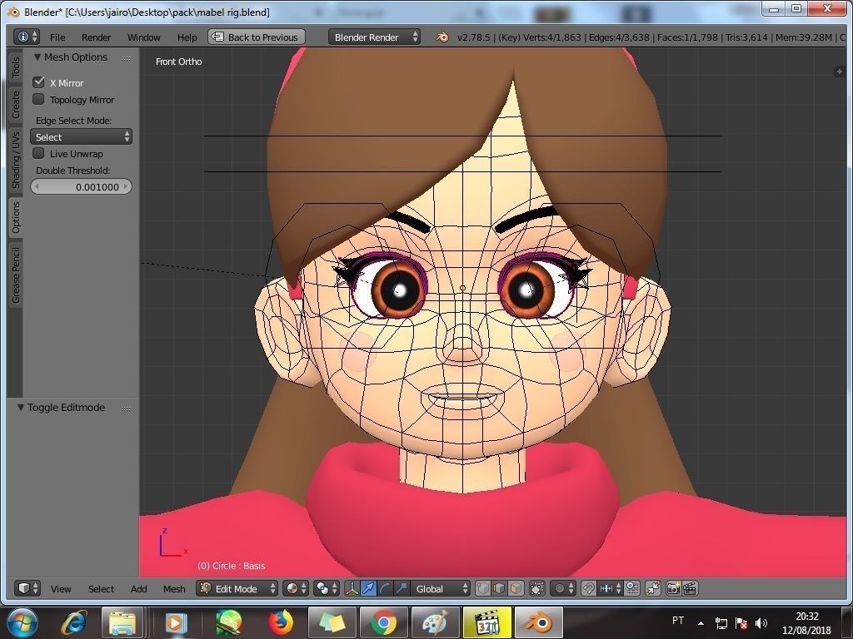Viewport: 853px width, 639px height.
Task: Select the scale manipulator icon
Action: (402, 588)
